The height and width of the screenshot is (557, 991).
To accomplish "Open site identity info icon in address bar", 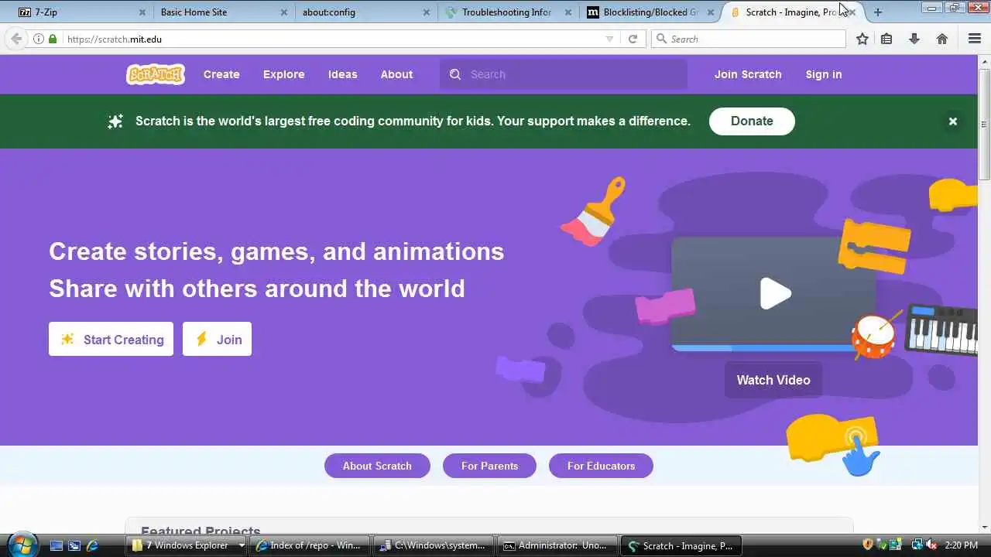I will point(39,39).
